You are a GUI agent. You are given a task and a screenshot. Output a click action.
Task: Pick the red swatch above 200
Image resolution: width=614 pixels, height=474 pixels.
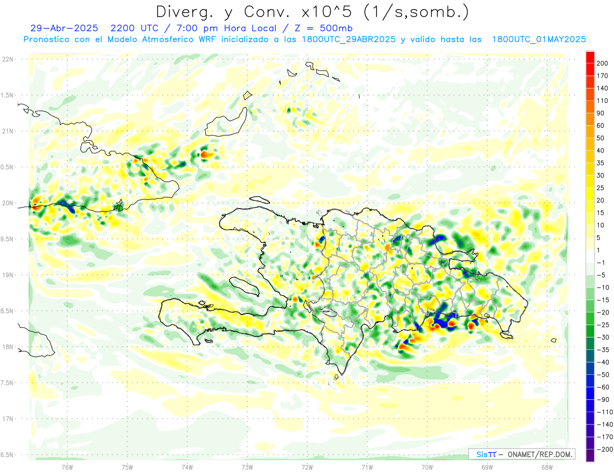(590, 57)
